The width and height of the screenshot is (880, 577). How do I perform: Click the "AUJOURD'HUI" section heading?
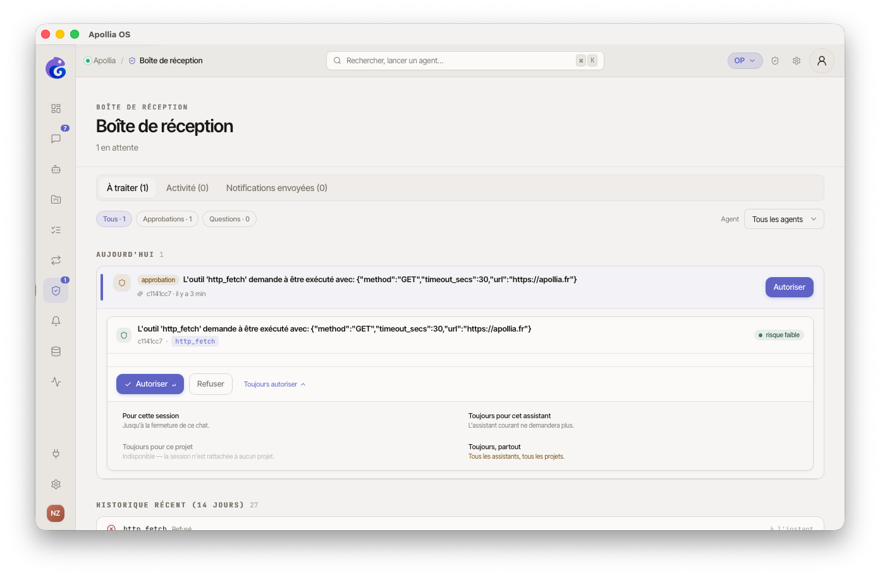click(x=125, y=254)
